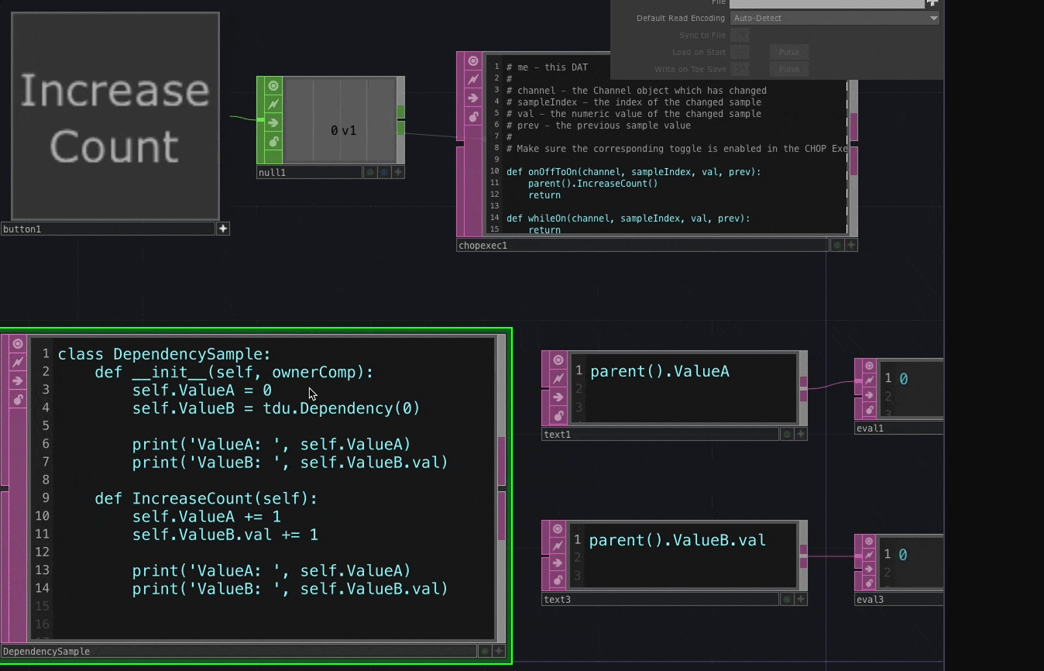1044x671 pixels.
Task: Open the Default Read Encoding dropdown
Action: tap(835, 18)
